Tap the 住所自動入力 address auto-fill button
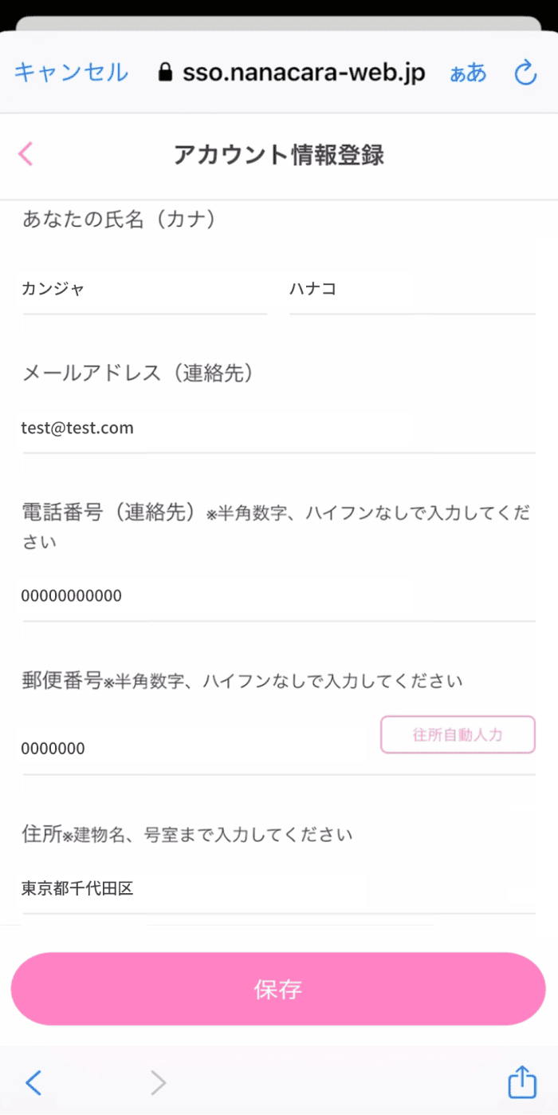 coord(458,734)
